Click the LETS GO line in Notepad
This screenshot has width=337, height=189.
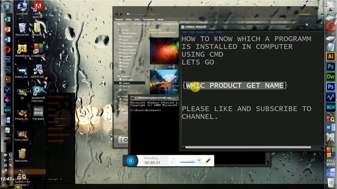[198, 62]
